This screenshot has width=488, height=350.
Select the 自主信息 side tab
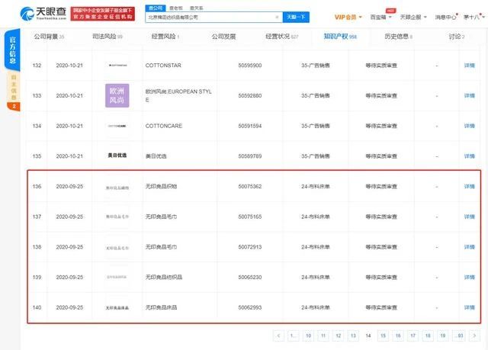tap(14, 88)
